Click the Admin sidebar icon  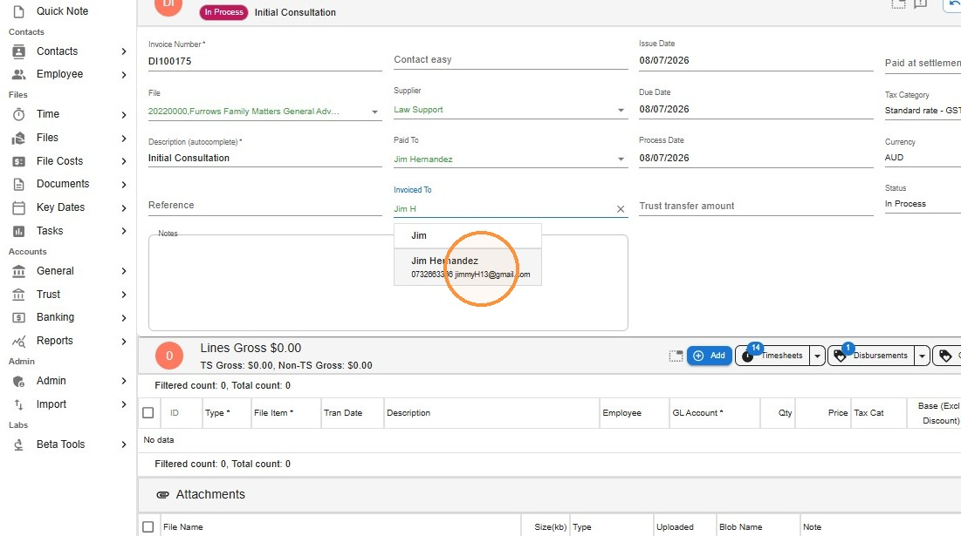(19, 381)
